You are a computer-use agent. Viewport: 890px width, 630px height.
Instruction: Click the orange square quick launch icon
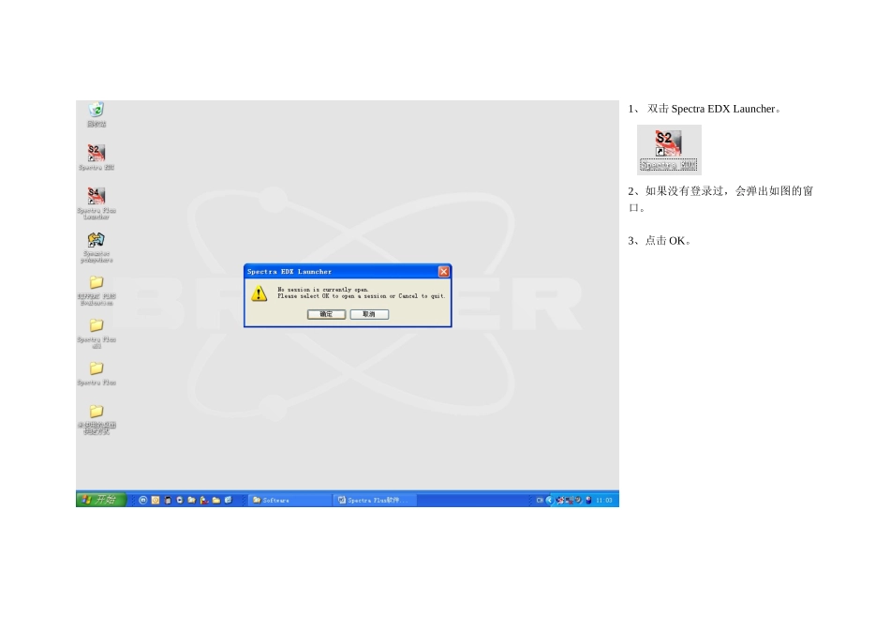click(155, 500)
